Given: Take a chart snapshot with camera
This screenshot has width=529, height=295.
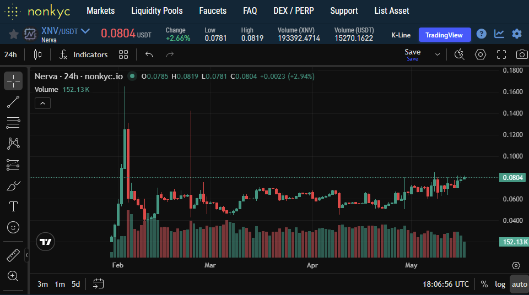Looking at the screenshot, I should tap(522, 54).
